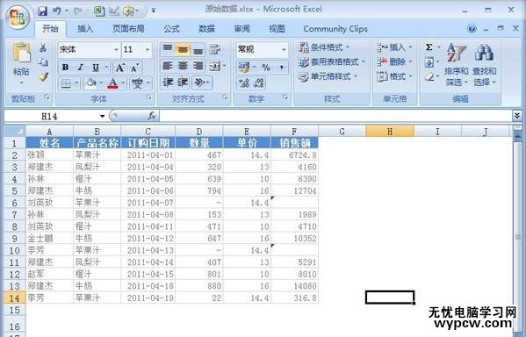Viewport: 526px width, 337px height.
Task: Toggle italic formatting
Action: coord(81,68)
